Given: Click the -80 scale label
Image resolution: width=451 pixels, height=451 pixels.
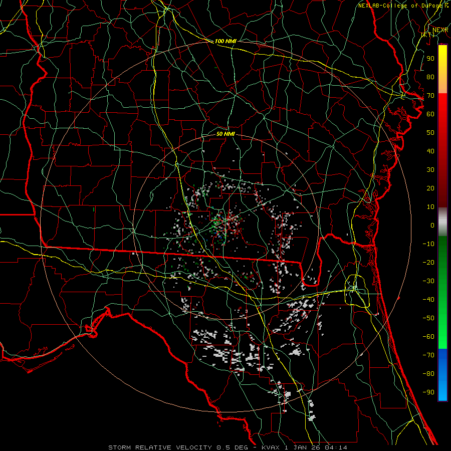Looking at the screenshot, I should [428, 374].
